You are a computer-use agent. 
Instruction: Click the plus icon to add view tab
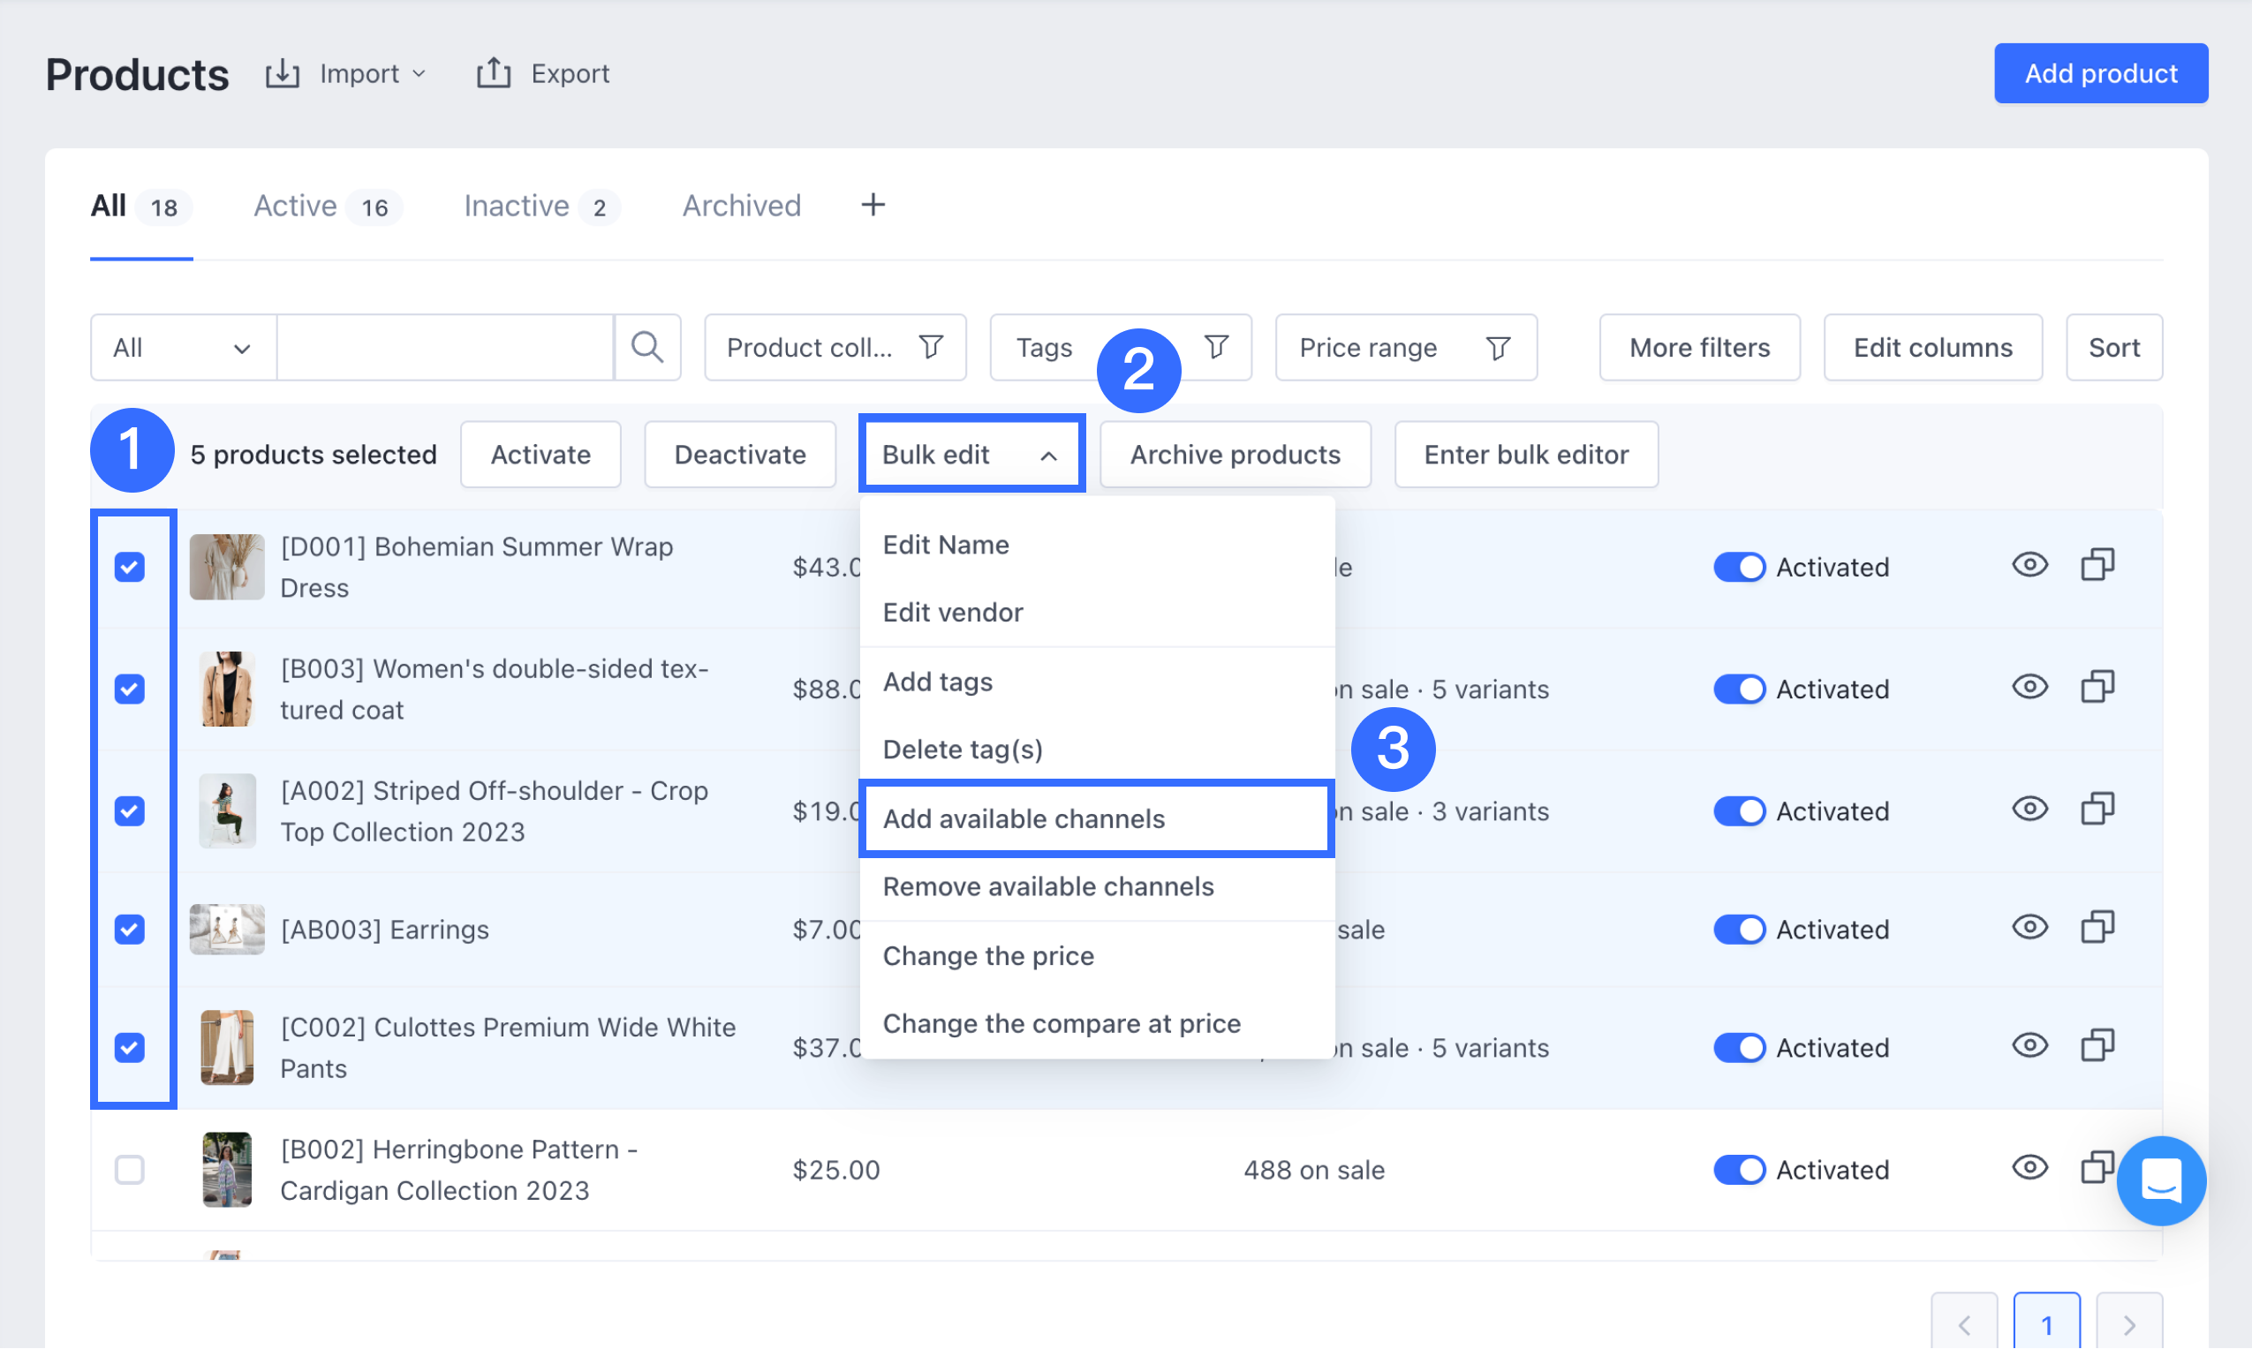point(872,206)
